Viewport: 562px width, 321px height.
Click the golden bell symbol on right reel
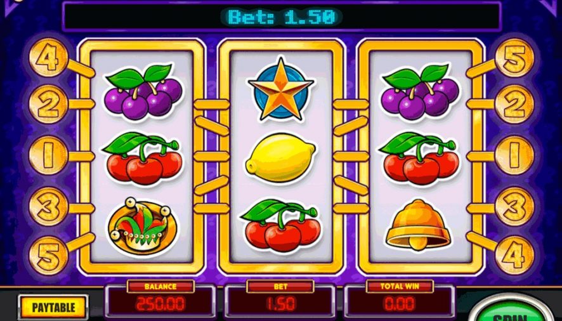tap(417, 225)
